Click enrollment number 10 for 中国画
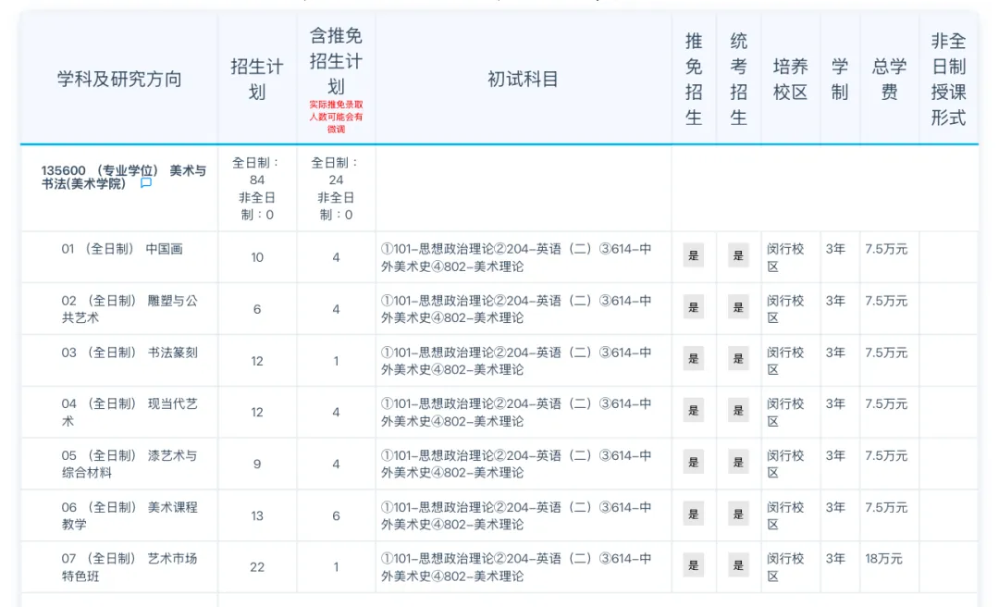Screen dimensions: 999x607 pos(257,257)
